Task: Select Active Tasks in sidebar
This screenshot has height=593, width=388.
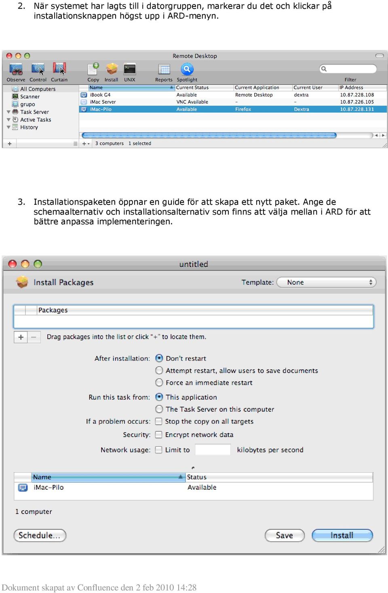Action: (x=36, y=120)
